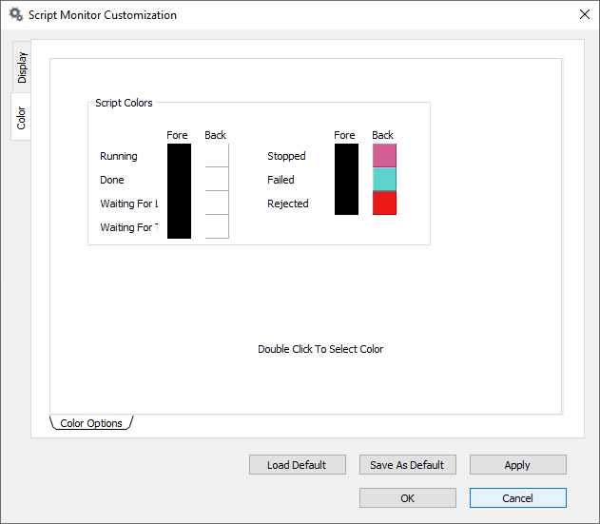
Task: Select the Done back color swatch
Action: click(217, 180)
